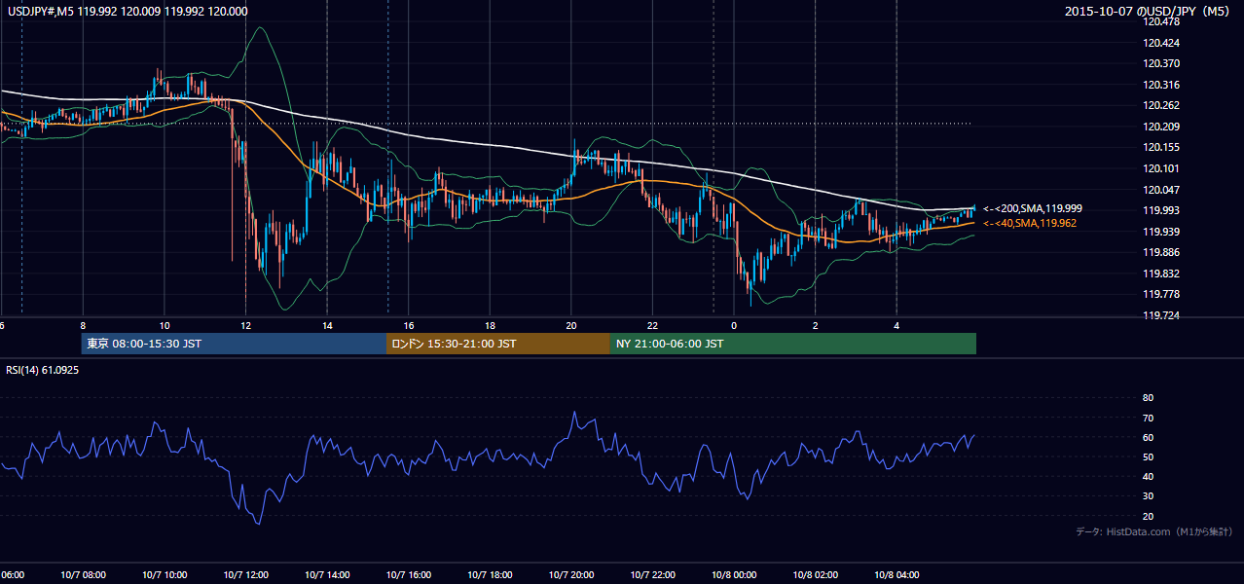Click the 06:00 time axis label
This screenshot has width=1244, height=584.
tap(14, 575)
